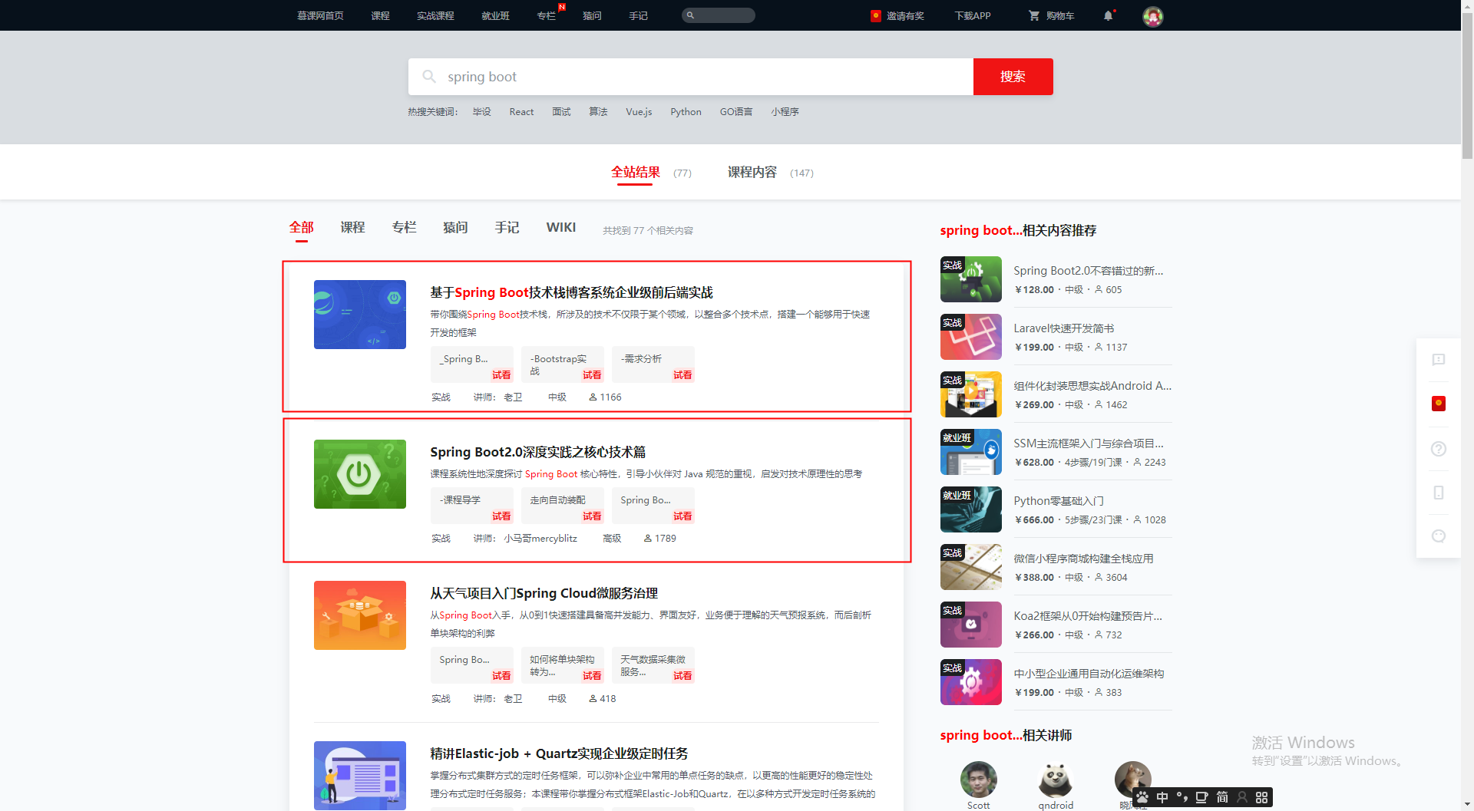Open the 实战课程 navigation item
The height and width of the screenshot is (811, 1474).
click(435, 15)
